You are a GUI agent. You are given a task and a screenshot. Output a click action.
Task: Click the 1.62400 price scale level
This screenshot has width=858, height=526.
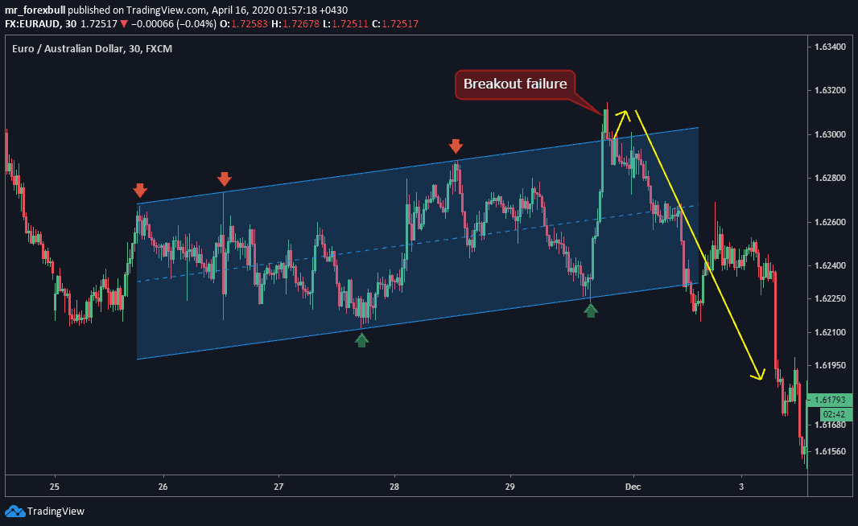[829, 265]
